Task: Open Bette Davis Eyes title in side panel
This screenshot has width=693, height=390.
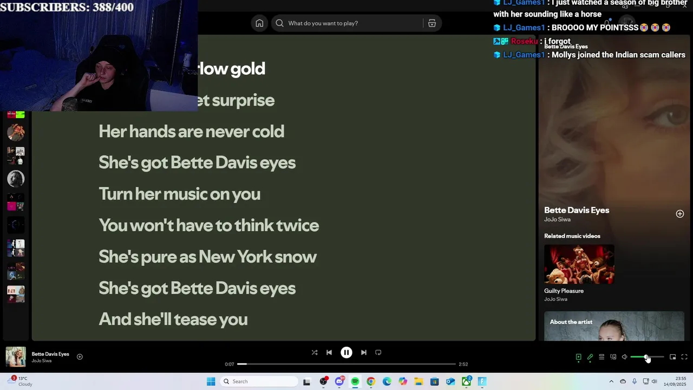Action: [577, 210]
